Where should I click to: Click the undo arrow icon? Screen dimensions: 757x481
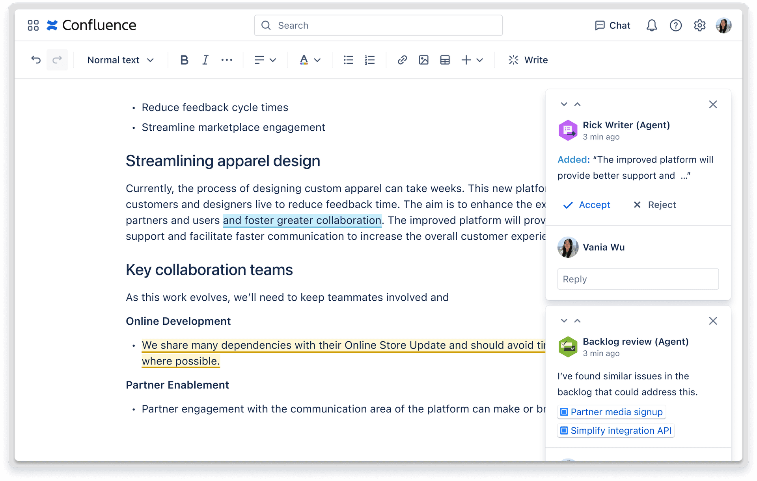(x=36, y=60)
